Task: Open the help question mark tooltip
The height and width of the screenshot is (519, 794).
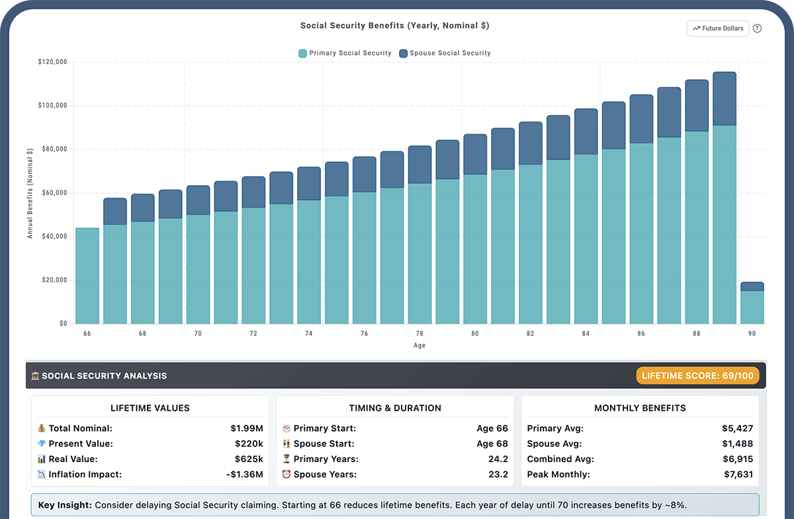Action: pos(757,28)
